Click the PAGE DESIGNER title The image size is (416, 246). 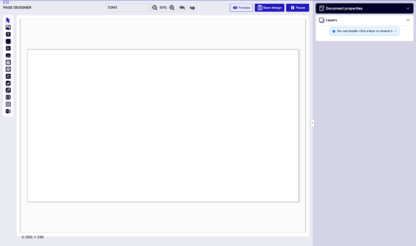tap(17, 7)
